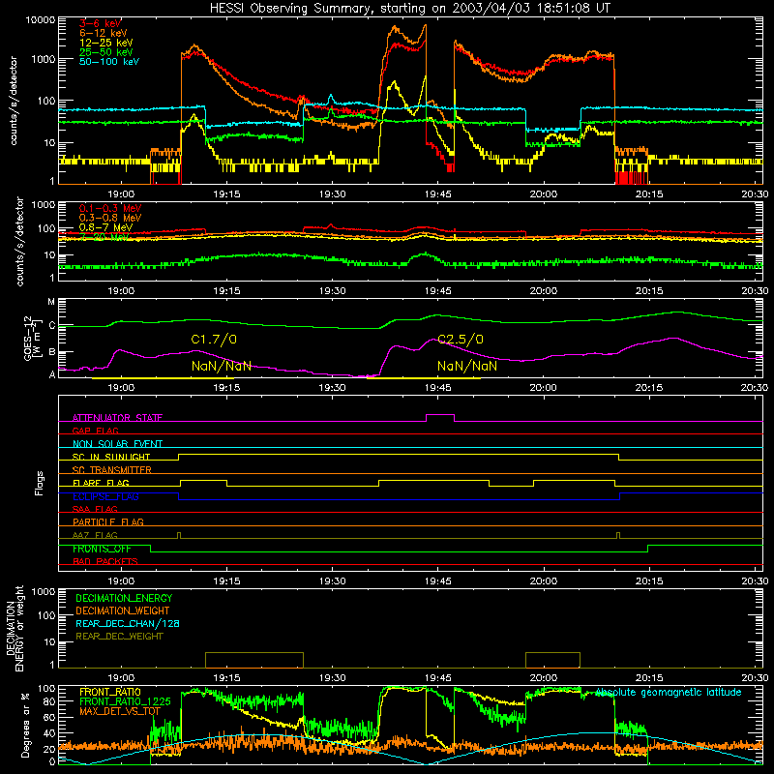Click the NaN/NaN text below C2.5/0
Viewport: 774px width, 774px height.
(467, 366)
